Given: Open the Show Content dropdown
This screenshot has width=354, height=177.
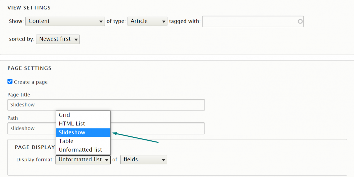Looking at the screenshot, I should coord(65,21).
